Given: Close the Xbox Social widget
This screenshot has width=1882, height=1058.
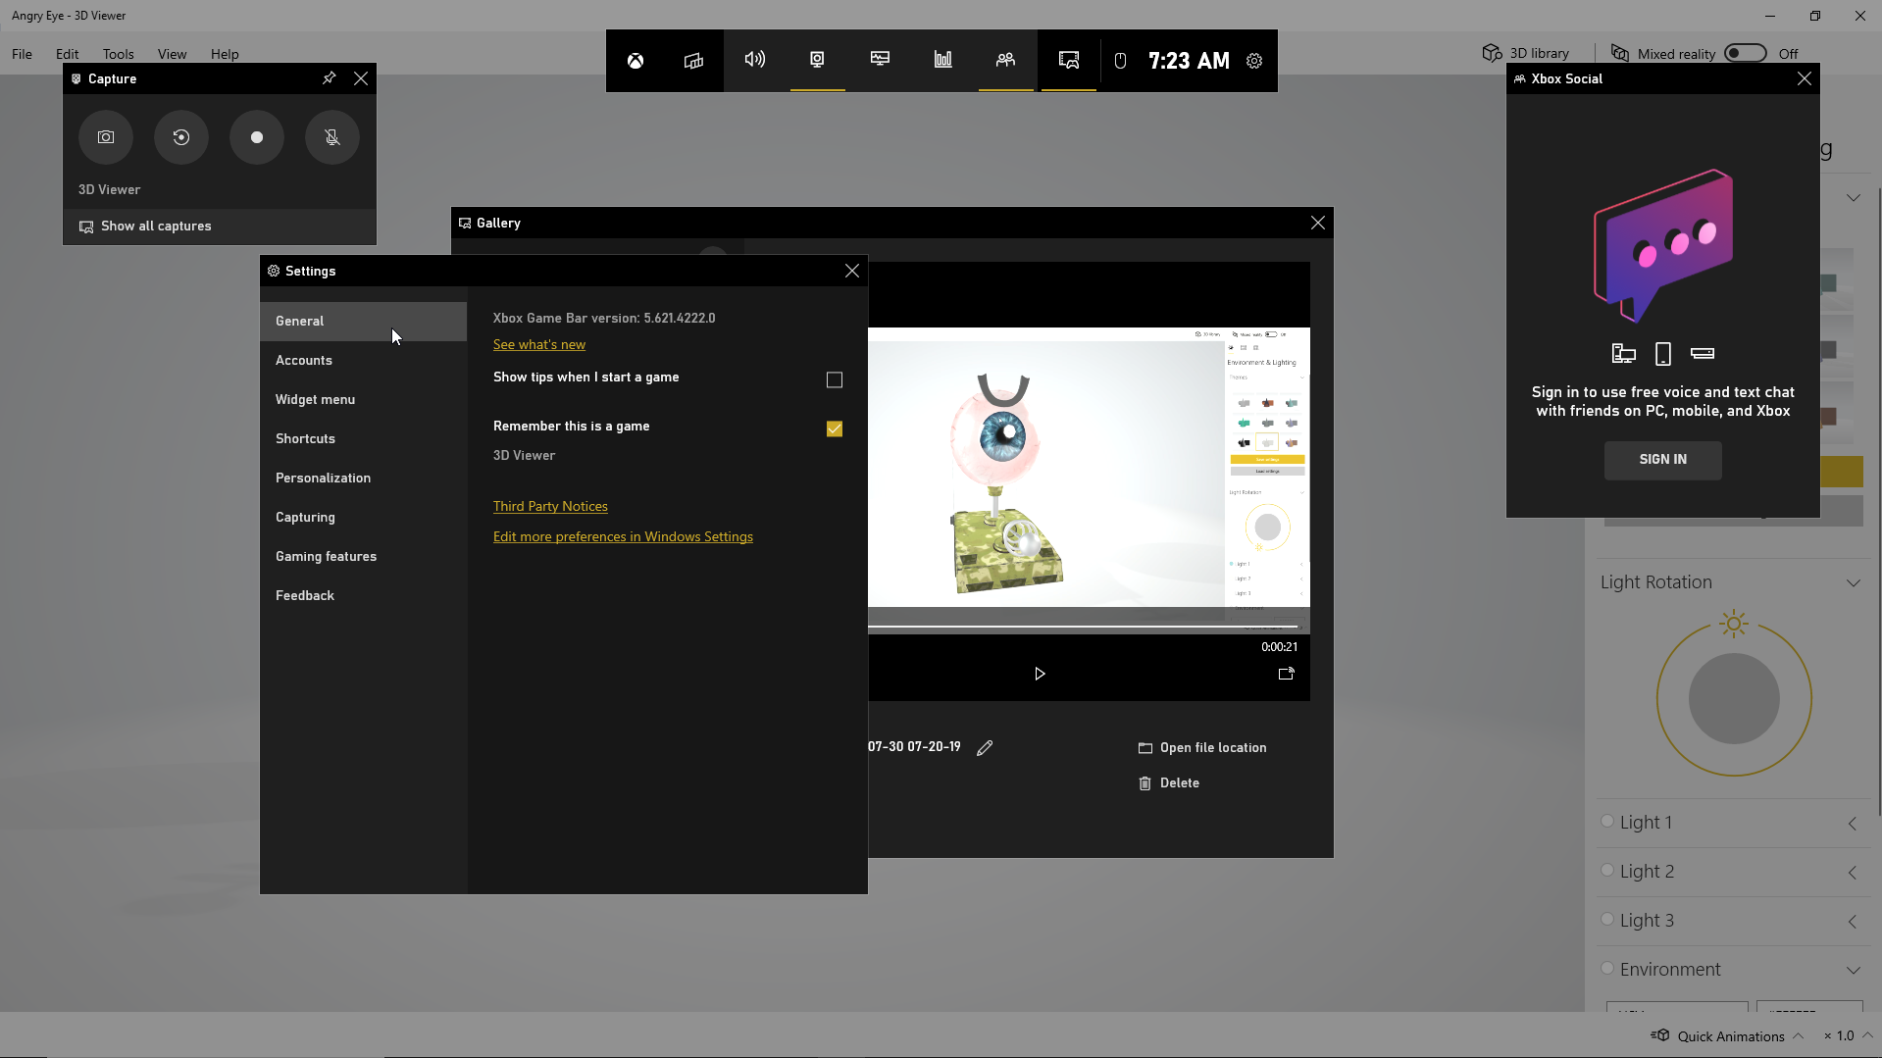Looking at the screenshot, I should (1805, 78).
